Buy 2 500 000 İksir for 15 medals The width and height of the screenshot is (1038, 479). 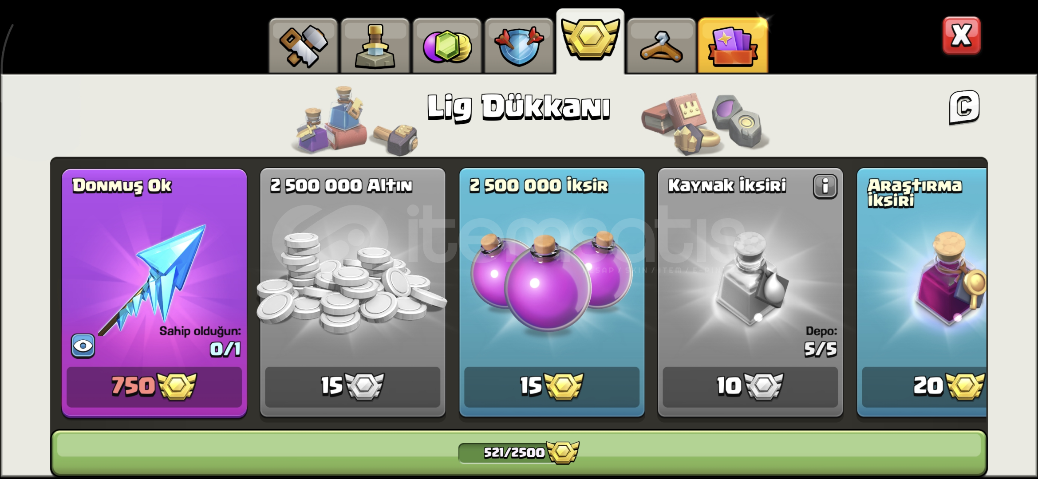[552, 386]
